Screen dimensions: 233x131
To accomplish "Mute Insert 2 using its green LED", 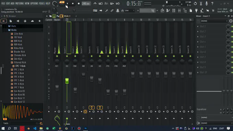I will (x=75, y=56).
